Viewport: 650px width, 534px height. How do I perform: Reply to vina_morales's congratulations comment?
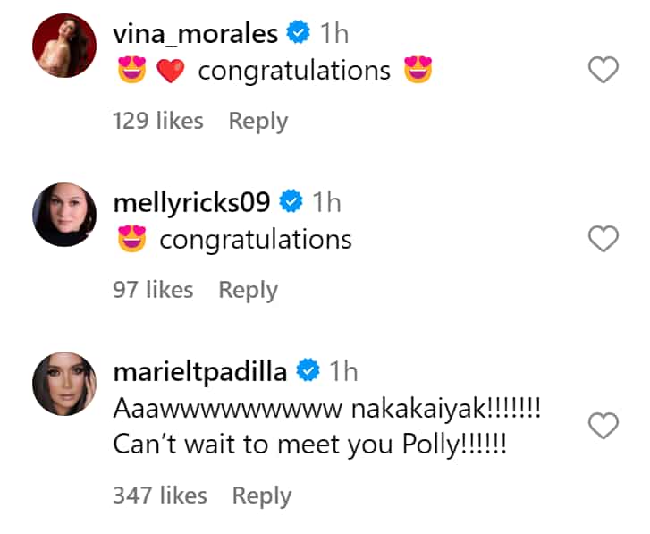click(258, 121)
